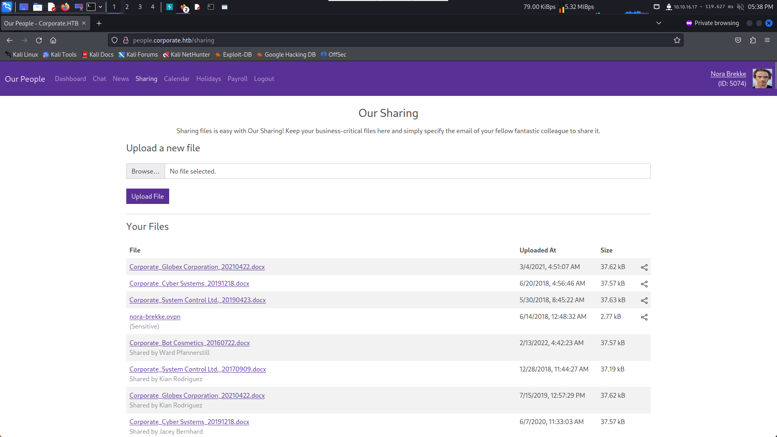Open a new browser tab
777x437 pixels.
coord(99,23)
